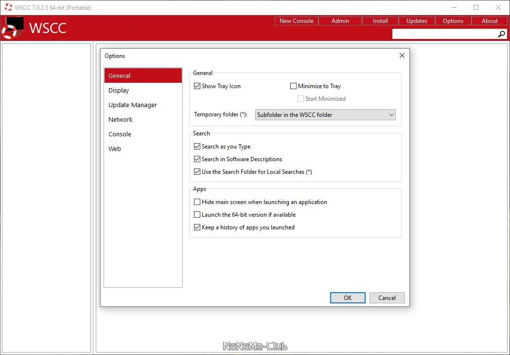Click inside the search input field
Viewport: 510px width, 355px height.
[442, 34]
